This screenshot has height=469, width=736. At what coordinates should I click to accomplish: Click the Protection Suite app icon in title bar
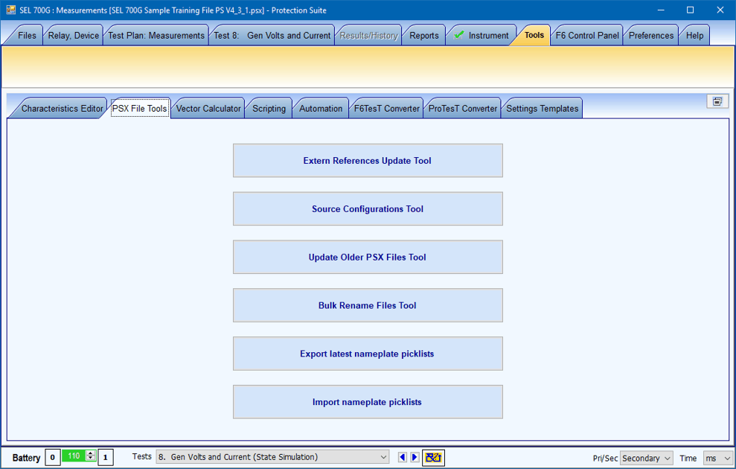10,10
